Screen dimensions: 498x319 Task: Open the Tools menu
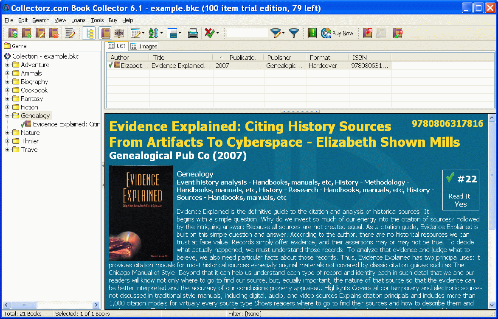[97, 20]
